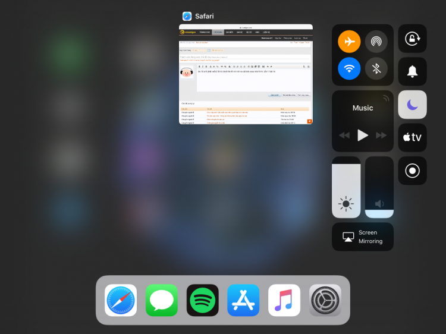The height and width of the screenshot is (334, 446).
Task: Adjust brightness slider
Action: pyautogui.click(x=346, y=187)
